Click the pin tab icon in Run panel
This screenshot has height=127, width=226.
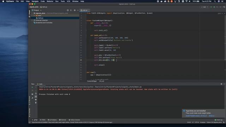pos(32,98)
